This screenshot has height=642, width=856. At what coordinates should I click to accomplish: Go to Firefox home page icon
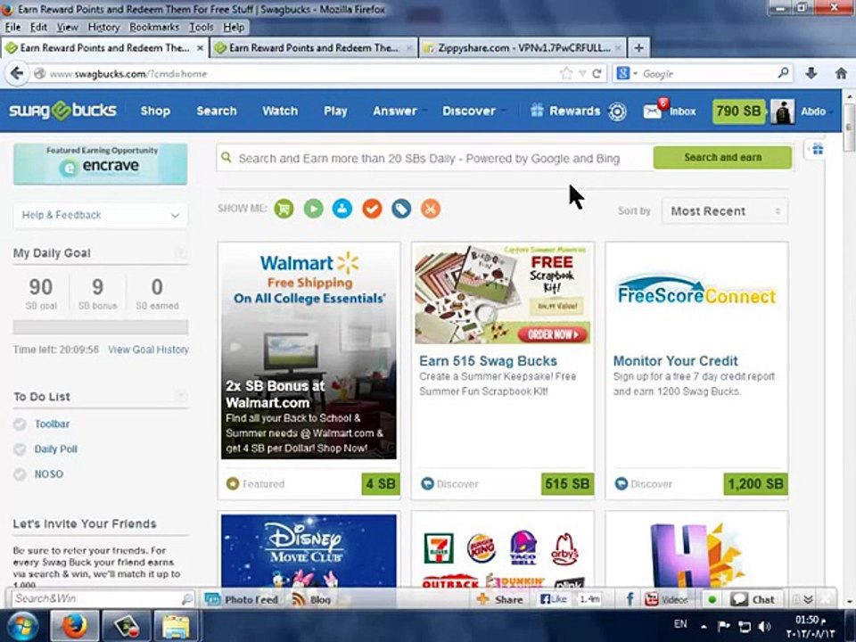point(841,73)
